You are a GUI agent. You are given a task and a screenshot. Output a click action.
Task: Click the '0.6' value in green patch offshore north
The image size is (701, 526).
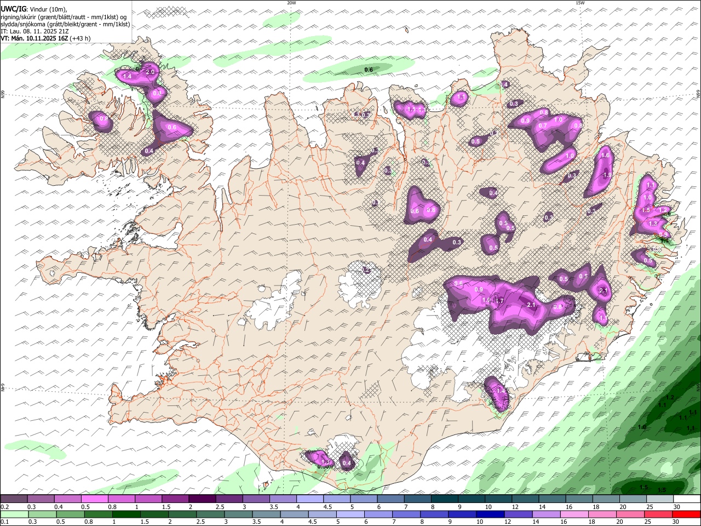point(369,70)
